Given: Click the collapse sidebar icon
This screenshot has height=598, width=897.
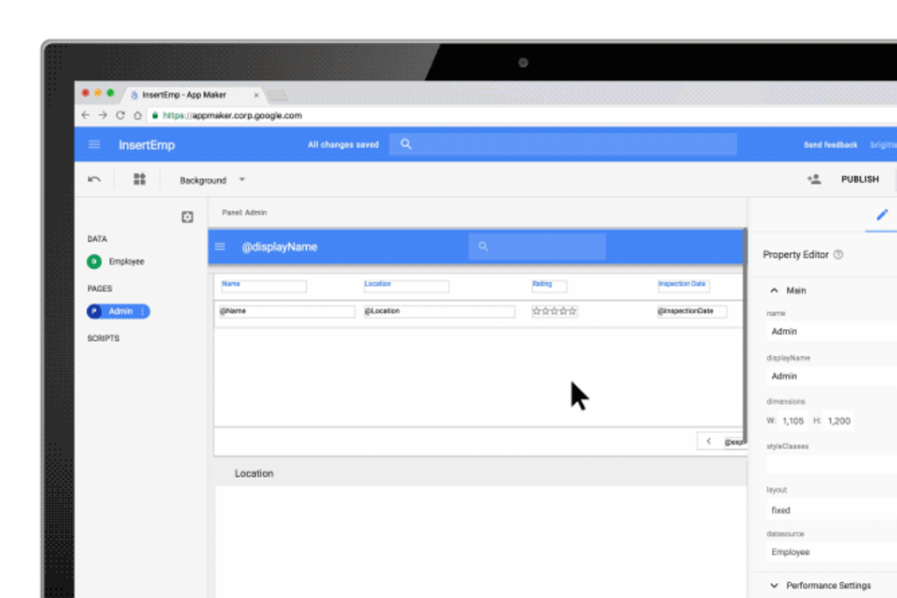Looking at the screenshot, I should point(187,217).
